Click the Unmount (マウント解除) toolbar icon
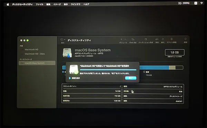Screen dimensions: 207x128 171,39
